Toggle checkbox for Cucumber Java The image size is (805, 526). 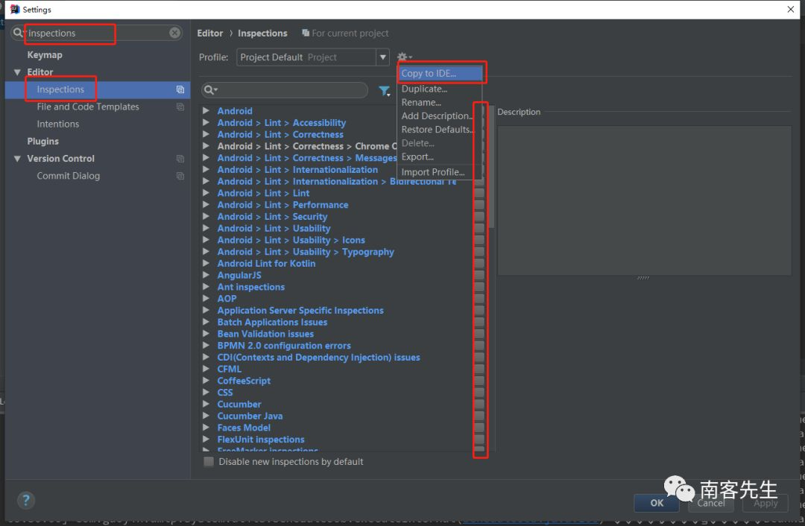pos(479,416)
